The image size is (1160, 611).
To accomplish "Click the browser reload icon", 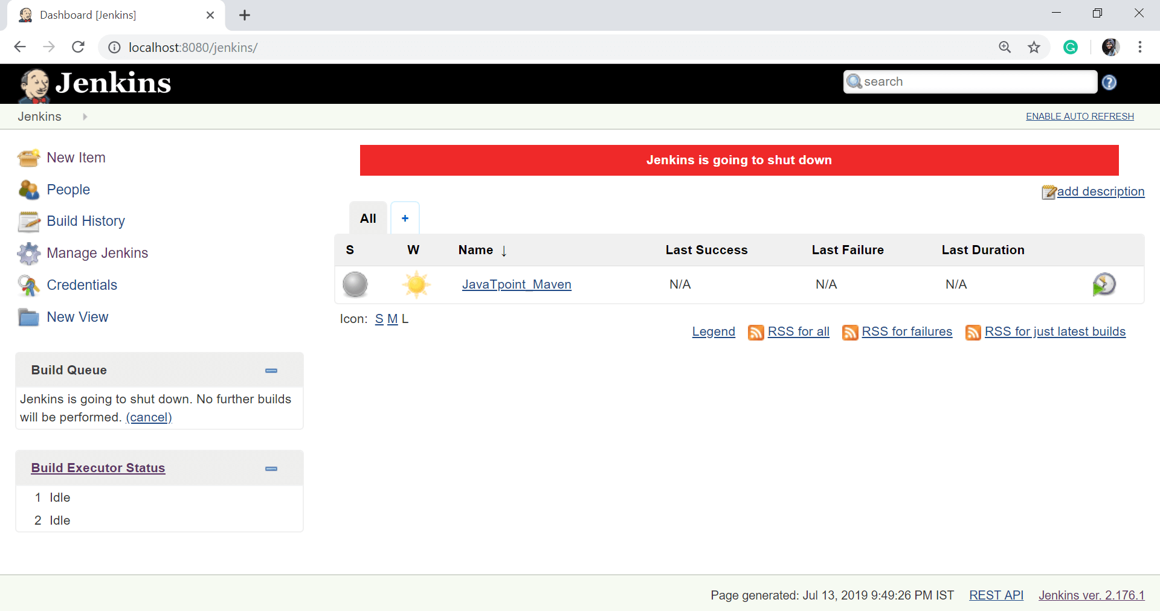I will [78, 47].
